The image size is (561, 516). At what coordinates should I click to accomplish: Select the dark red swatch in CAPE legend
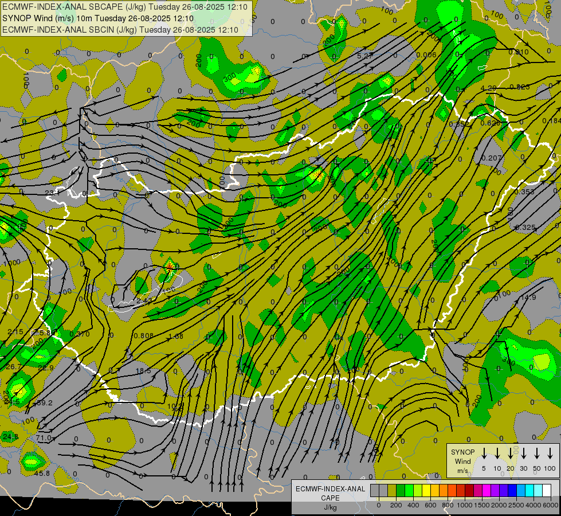click(470, 490)
